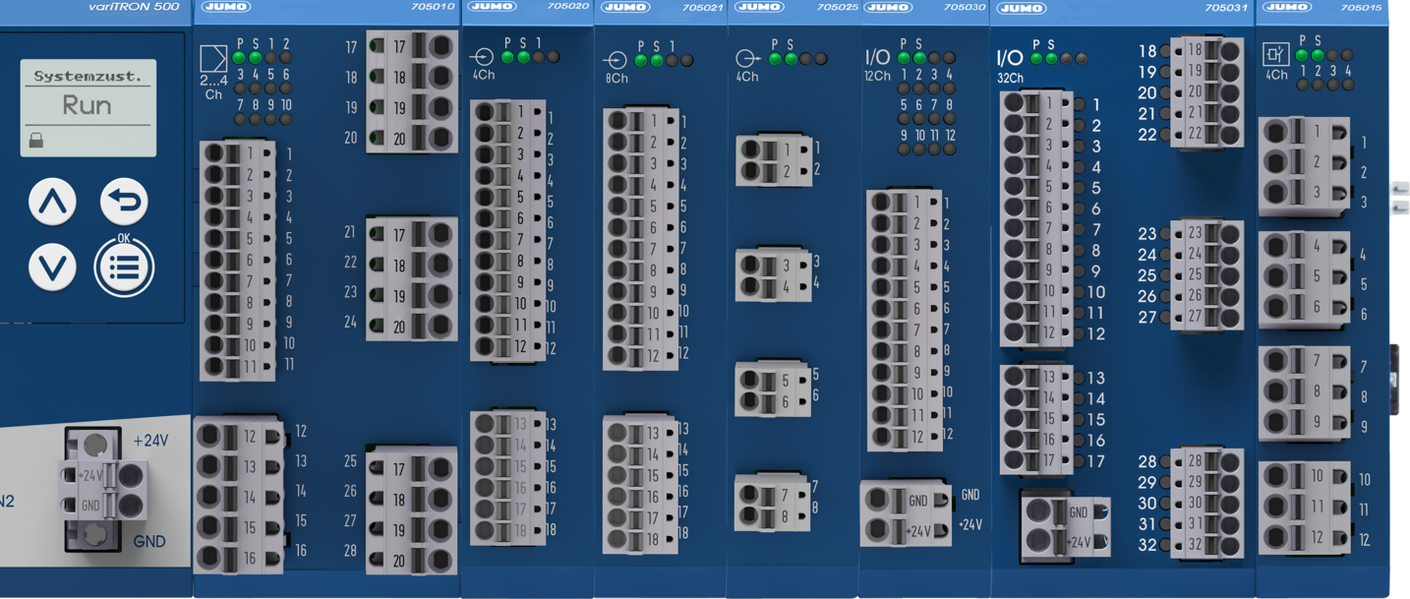
Task: Click the JUMO logo on module 705031
Action: tap(1021, 8)
